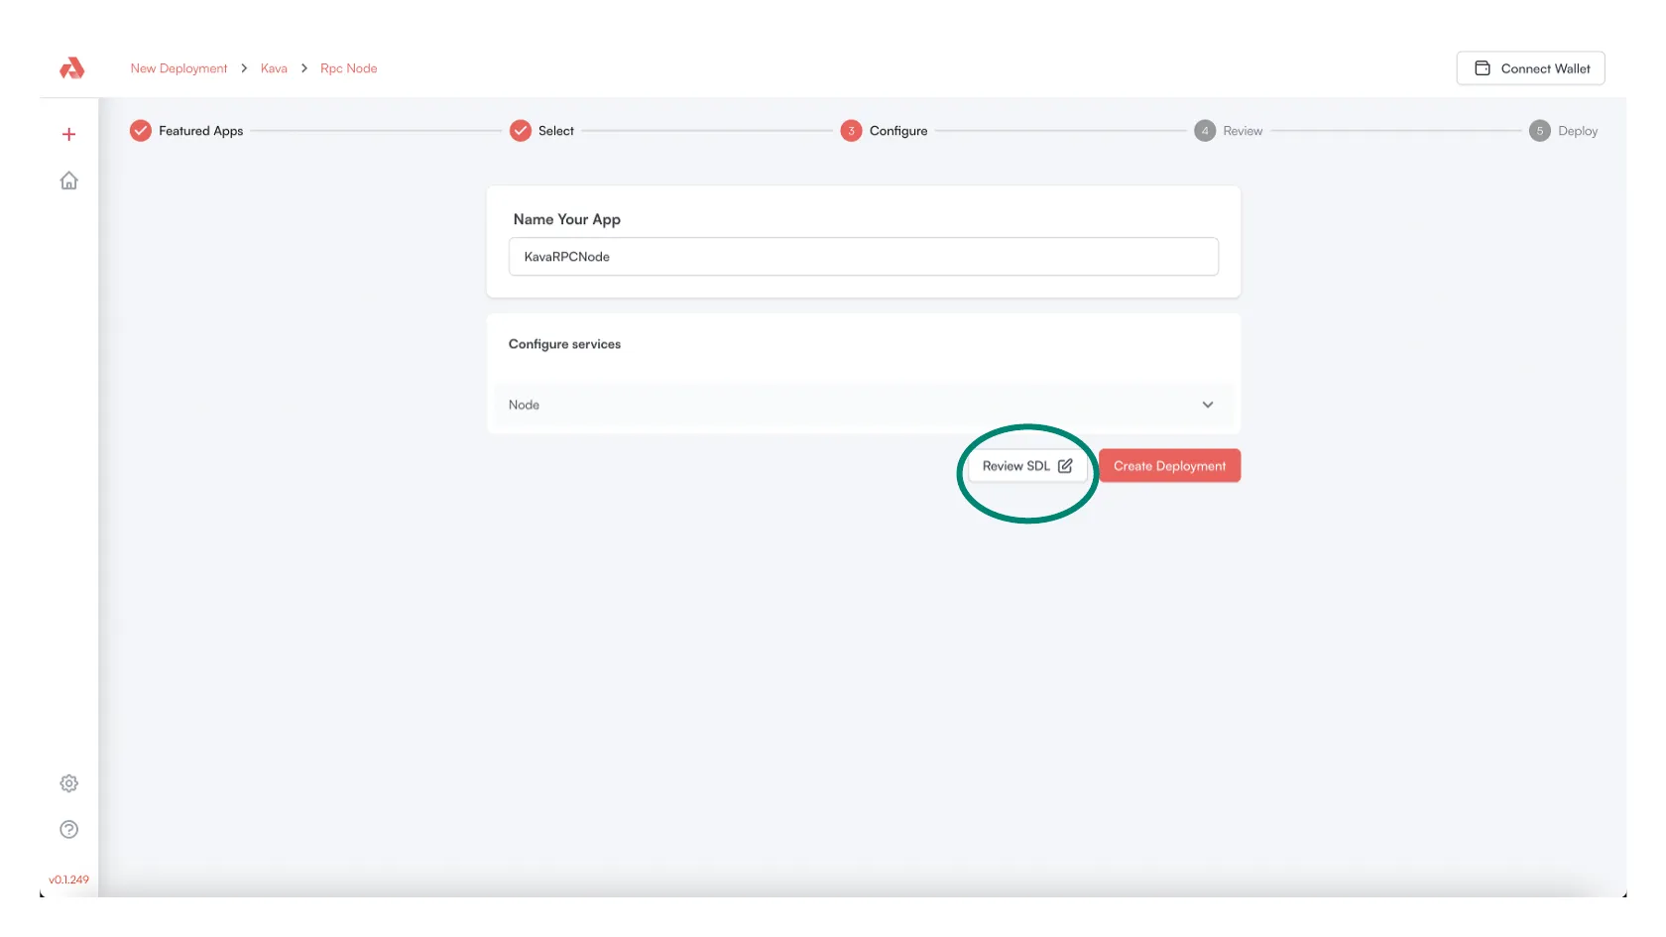Image resolution: width=1666 pixels, height=937 pixels.
Task: Expand the Node service chevron
Action: pyautogui.click(x=1208, y=405)
